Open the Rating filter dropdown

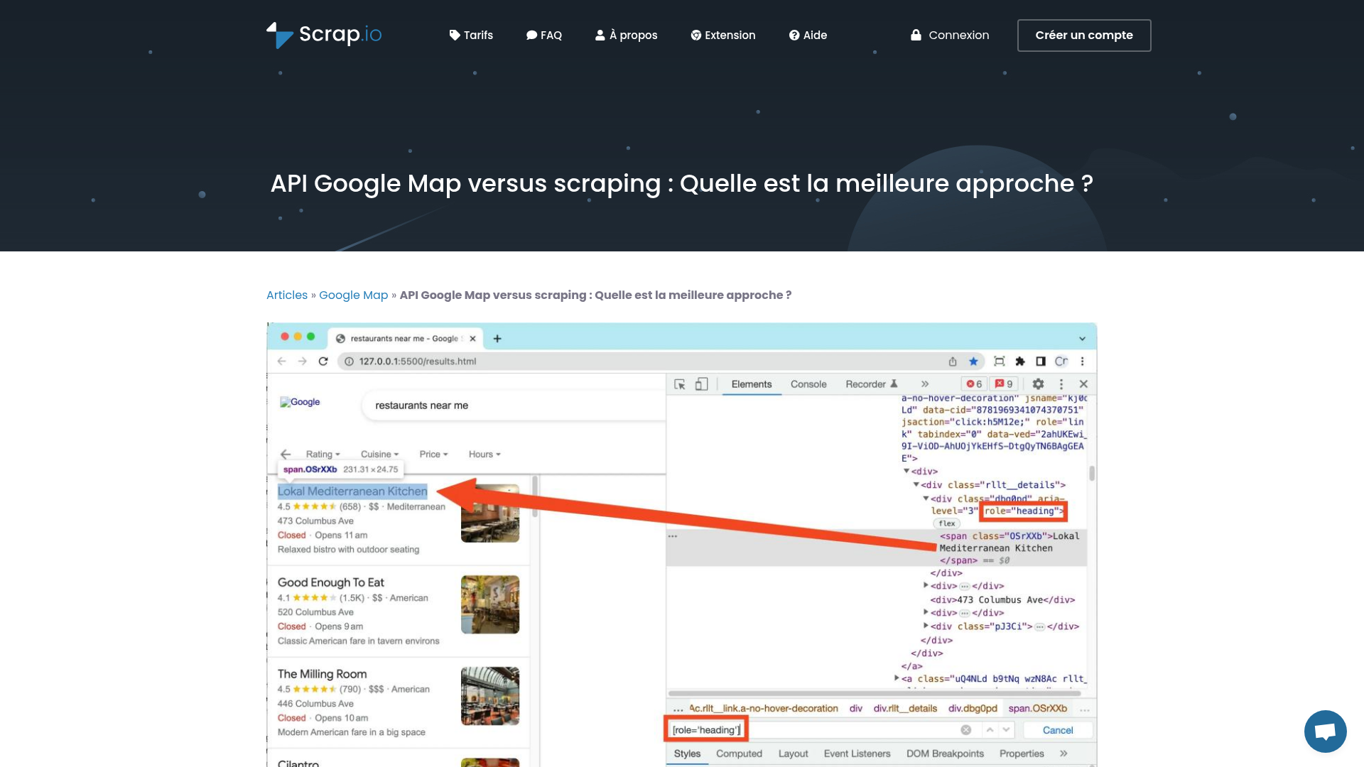click(323, 455)
